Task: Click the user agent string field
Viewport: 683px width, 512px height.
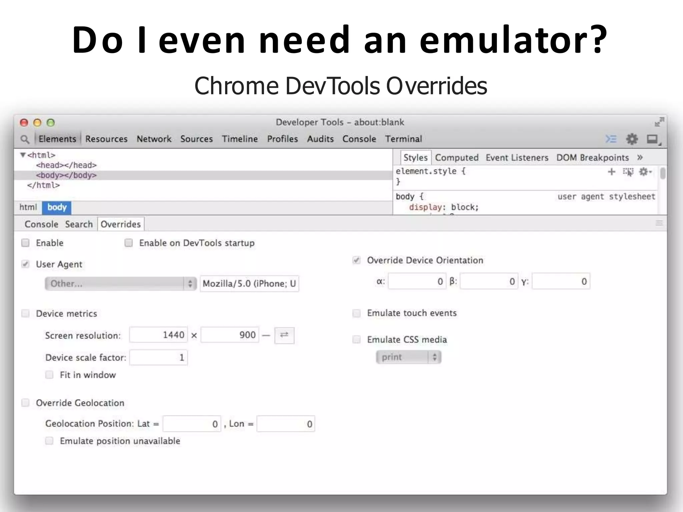Action: click(x=249, y=284)
